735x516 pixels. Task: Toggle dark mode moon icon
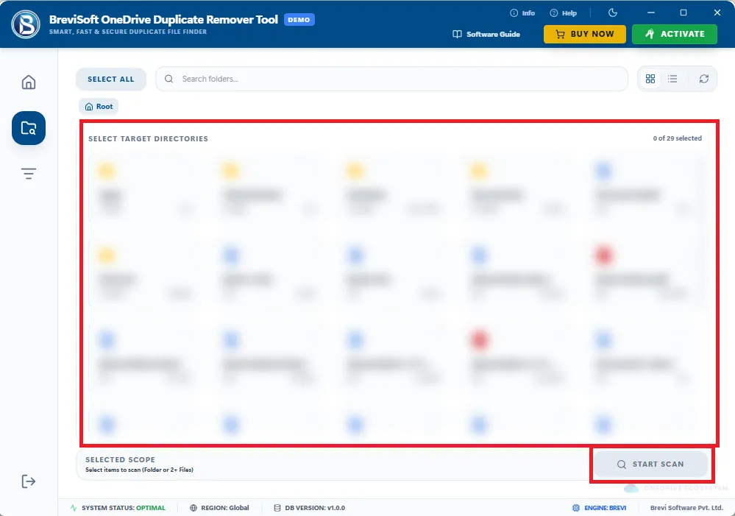613,13
